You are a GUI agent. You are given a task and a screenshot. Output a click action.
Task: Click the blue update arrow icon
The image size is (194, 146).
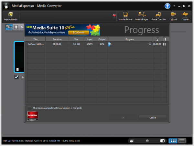pyautogui.click(x=167, y=6)
